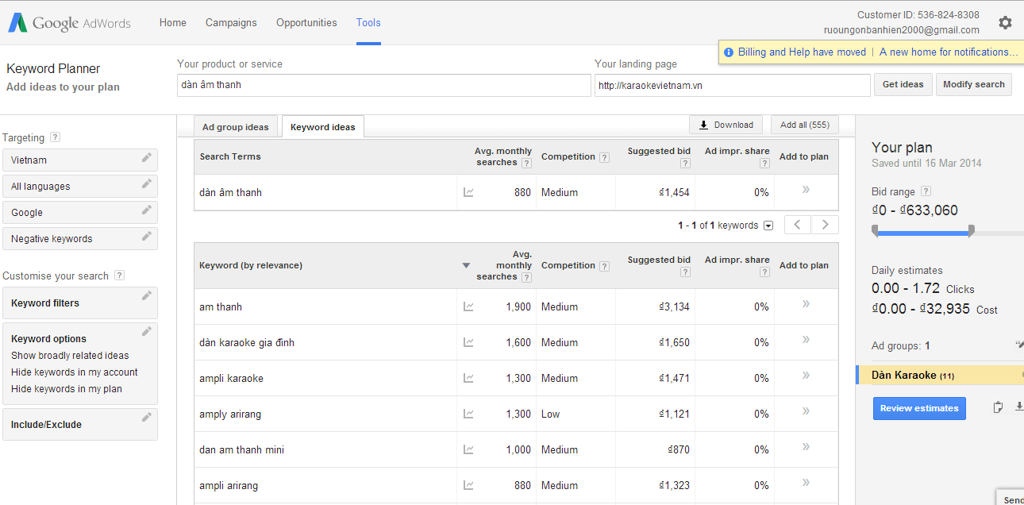1024x505 pixels.
Task: Go to next keywords page arrow
Action: click(826, 225)
